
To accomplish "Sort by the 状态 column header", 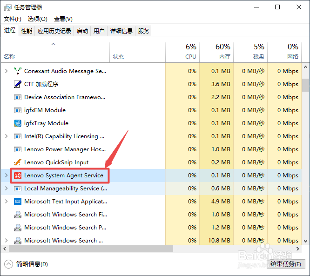I will tap(138, 53).
